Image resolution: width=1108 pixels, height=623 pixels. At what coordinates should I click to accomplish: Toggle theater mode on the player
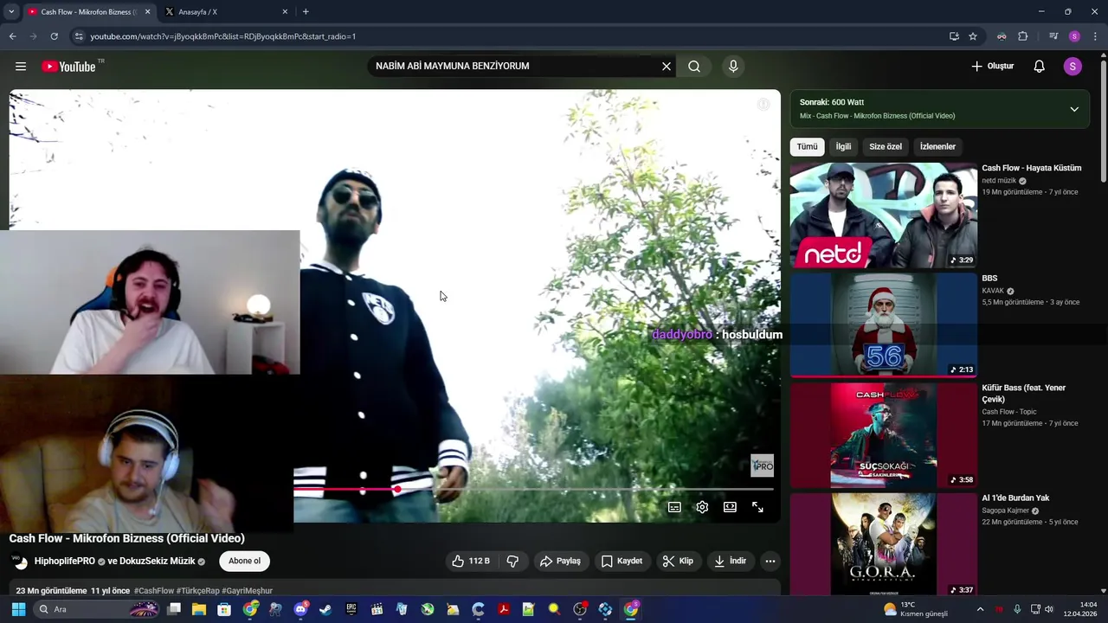pyautogui.click(x=730, y=507)
